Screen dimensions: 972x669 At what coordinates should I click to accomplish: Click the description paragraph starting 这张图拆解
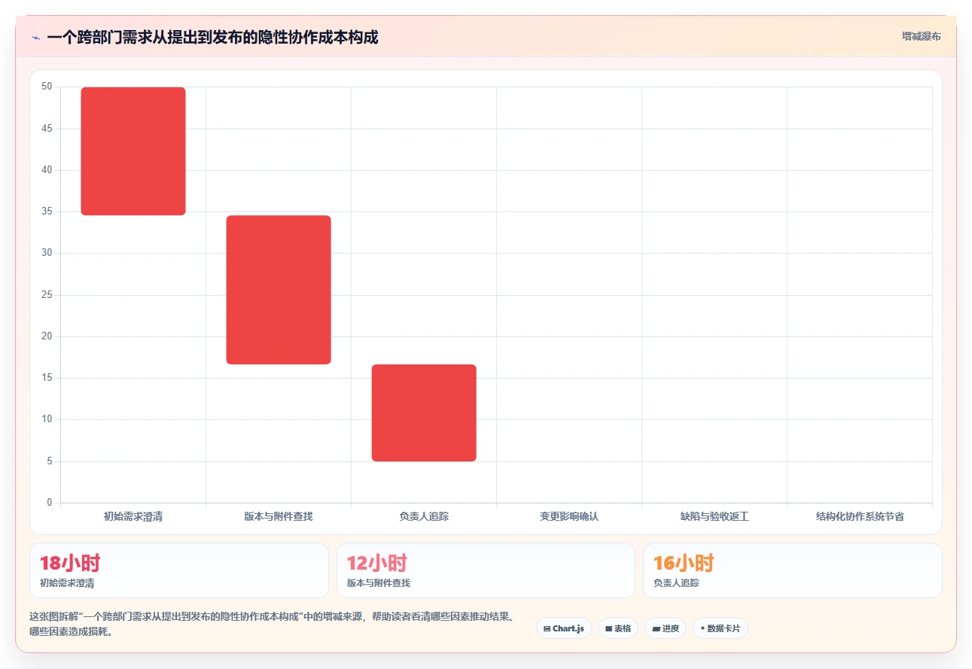coord(273,625)
